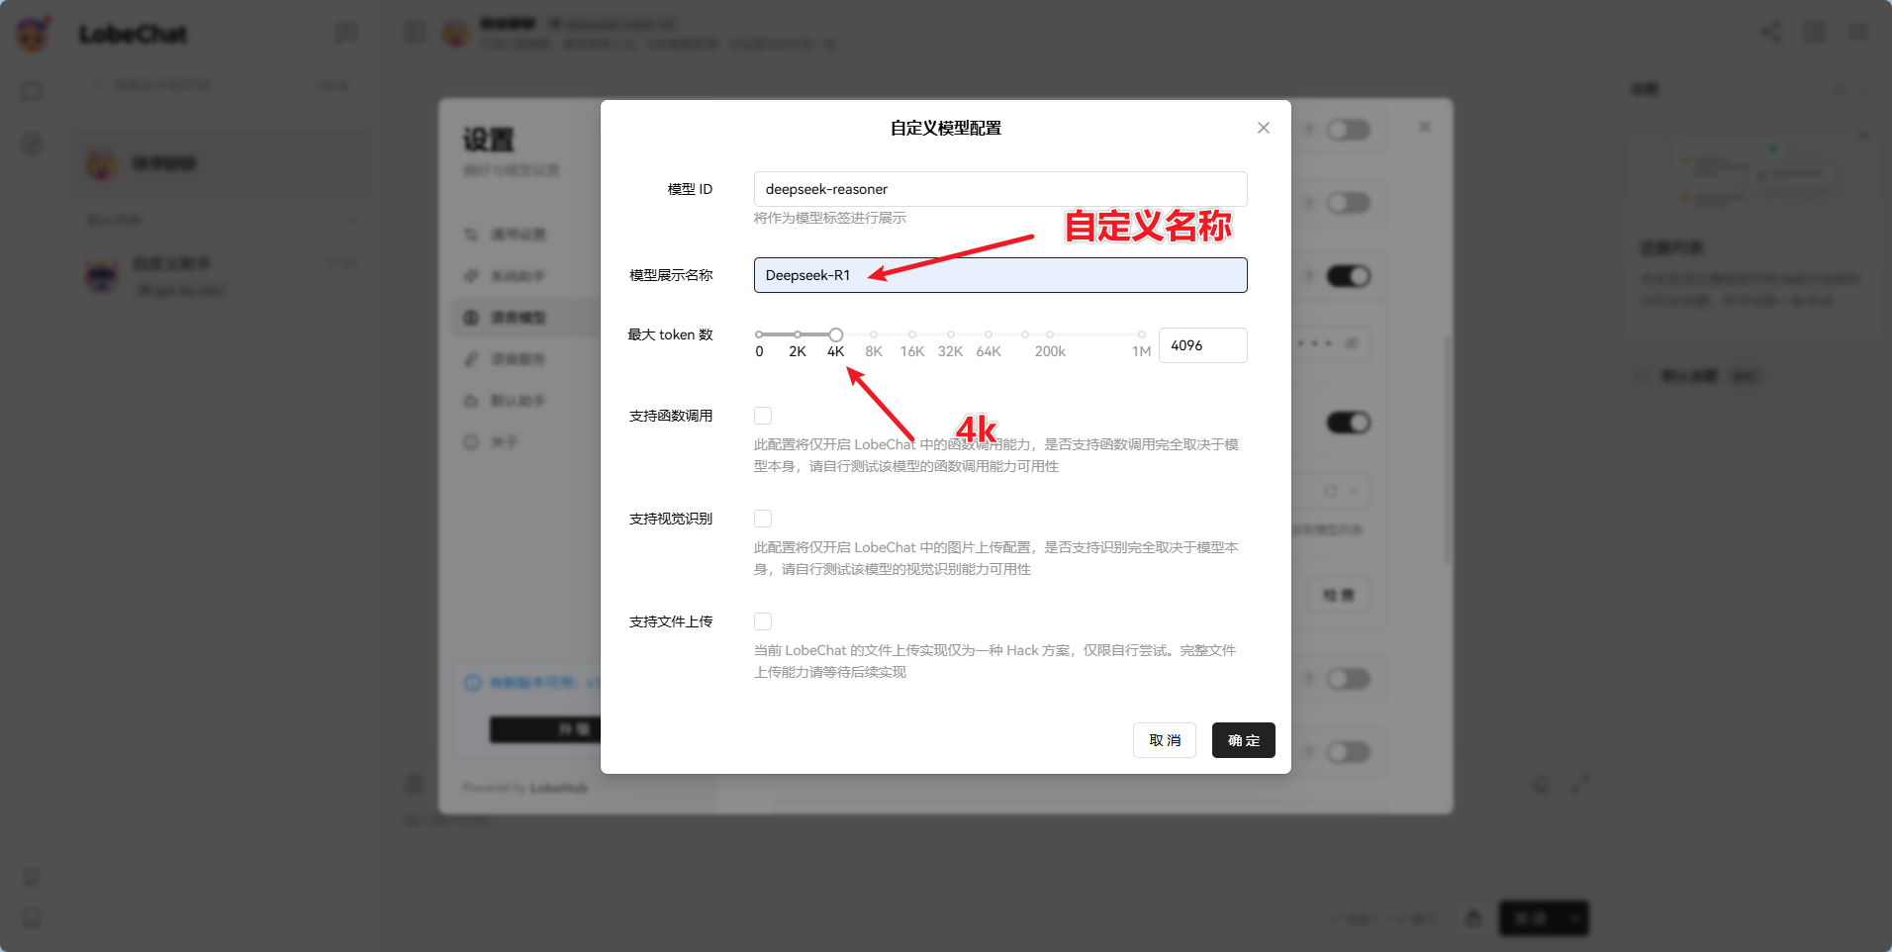Set max token slider to 16K mark
The height and width of the screenshot is (952, 1892).
coord(912,334)
